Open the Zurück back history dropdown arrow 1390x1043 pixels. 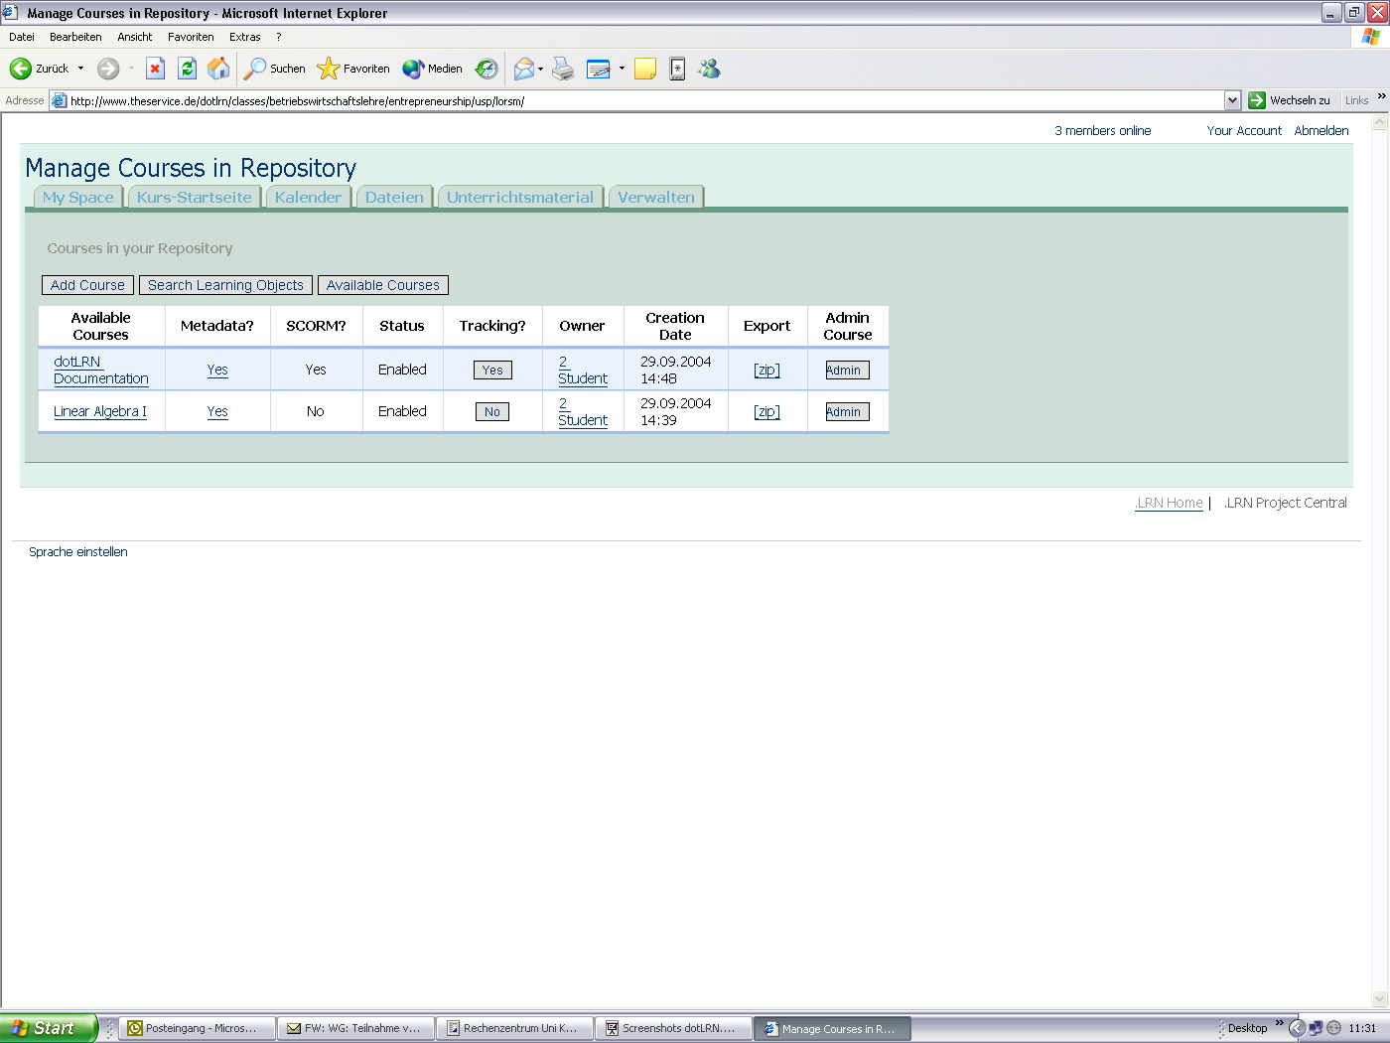[x=81, y=69]
